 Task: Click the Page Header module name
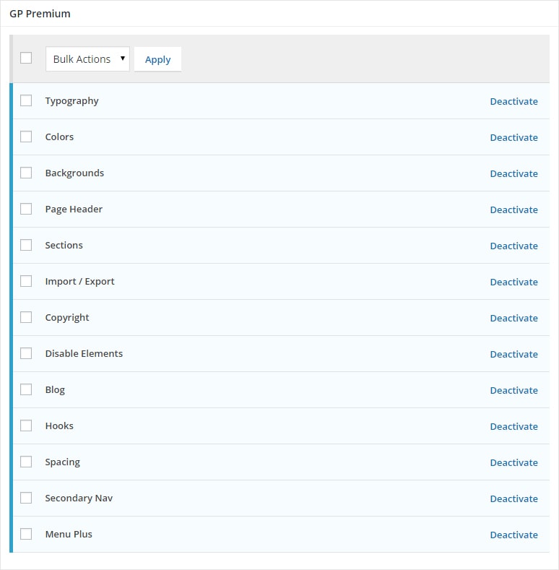coord(74,210)
